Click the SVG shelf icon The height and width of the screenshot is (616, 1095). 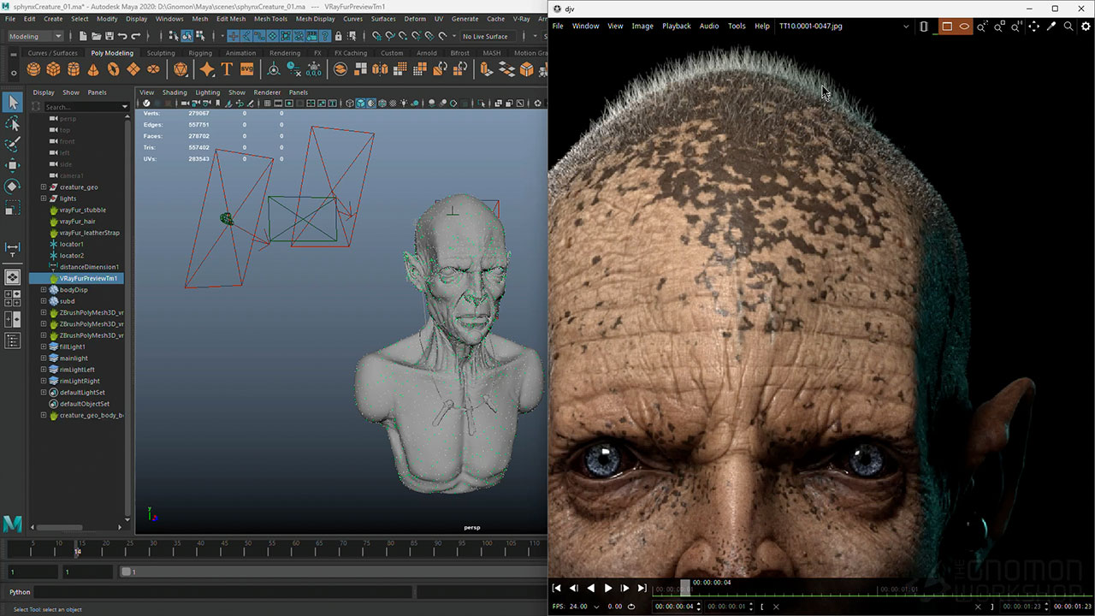click(246, 69)
